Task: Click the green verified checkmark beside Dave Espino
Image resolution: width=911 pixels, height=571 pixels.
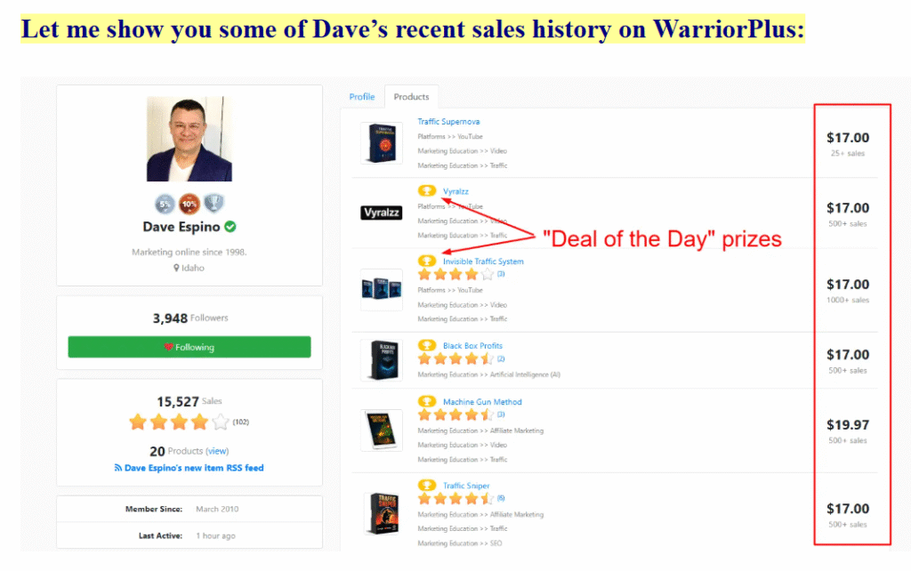Action: [230, 227]
